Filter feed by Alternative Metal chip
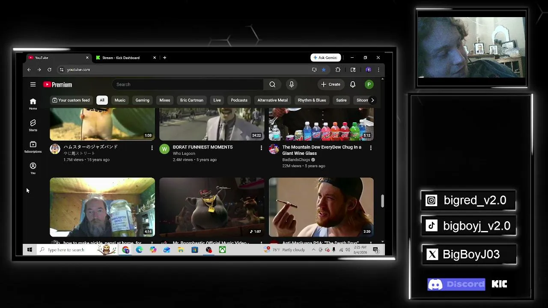 pos(273,100)
